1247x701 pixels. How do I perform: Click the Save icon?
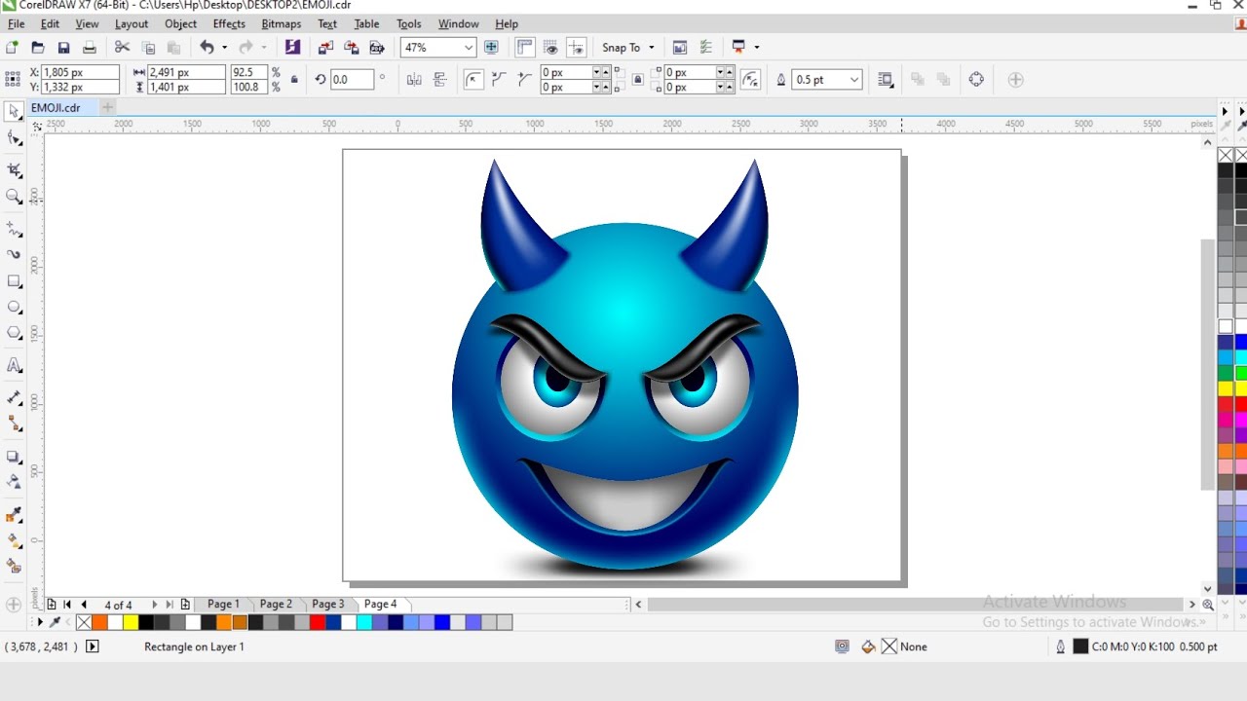pyautogui.click(x=63, y=47)
